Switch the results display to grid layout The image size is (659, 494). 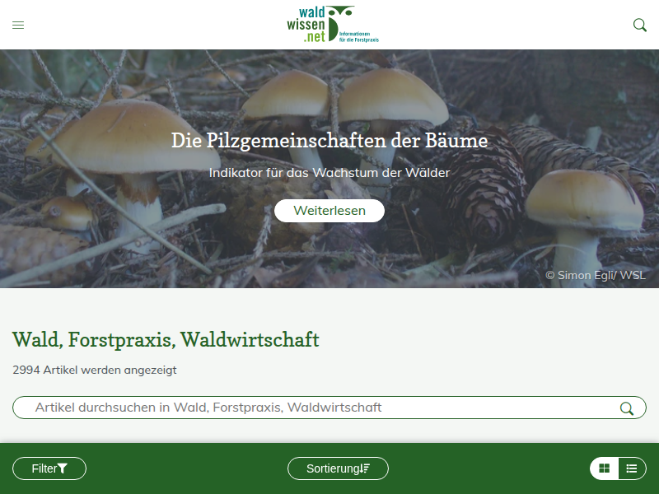605,468
